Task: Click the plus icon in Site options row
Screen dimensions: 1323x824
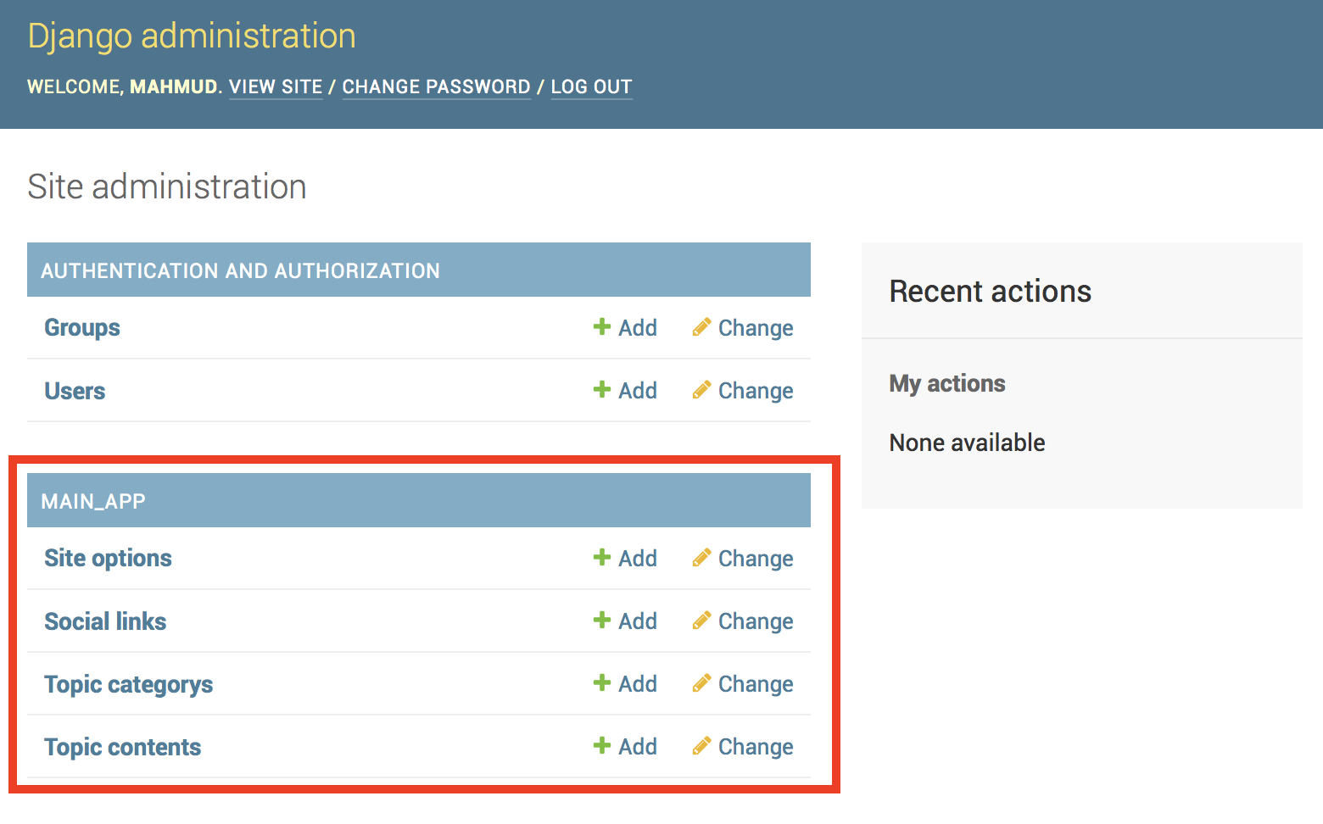Action: click(x=602, y=557)
